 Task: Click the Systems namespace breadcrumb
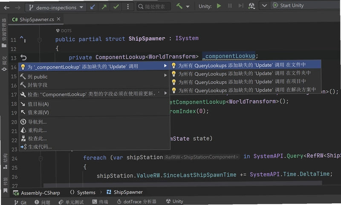tap(83, 192)
